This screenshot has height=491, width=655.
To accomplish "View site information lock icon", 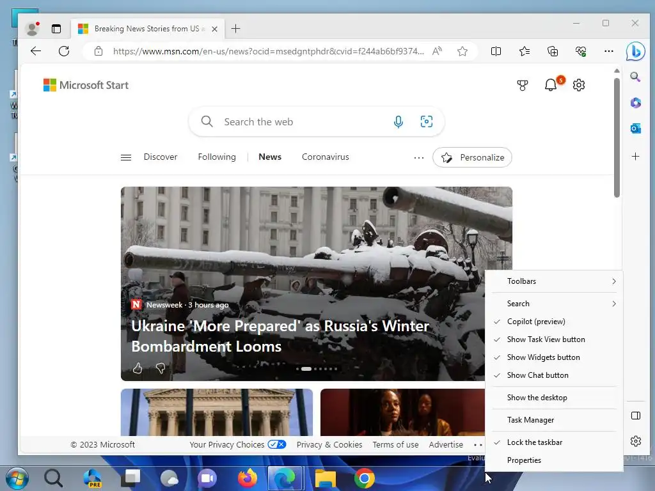I will coord(99,51).
